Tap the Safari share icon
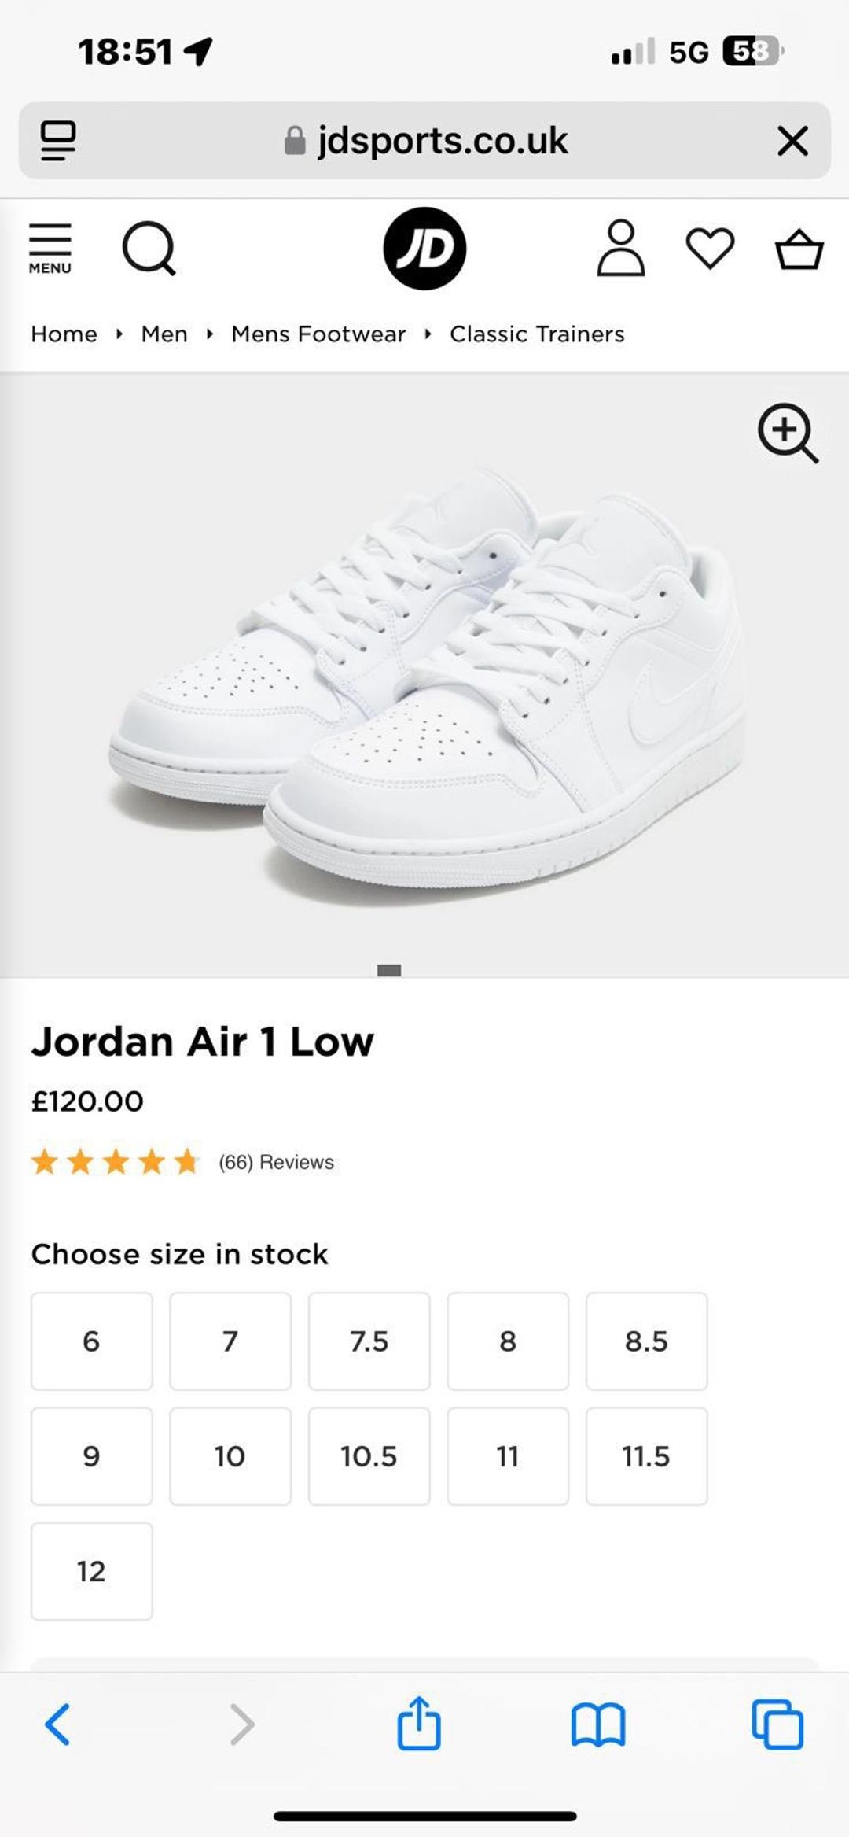This screenshot has height=1837, width=849. click(x=419, y=1723)
